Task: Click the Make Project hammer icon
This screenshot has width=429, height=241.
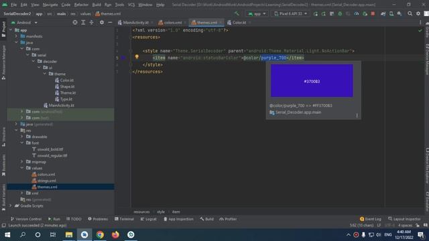Action: [x=237, y=13]
